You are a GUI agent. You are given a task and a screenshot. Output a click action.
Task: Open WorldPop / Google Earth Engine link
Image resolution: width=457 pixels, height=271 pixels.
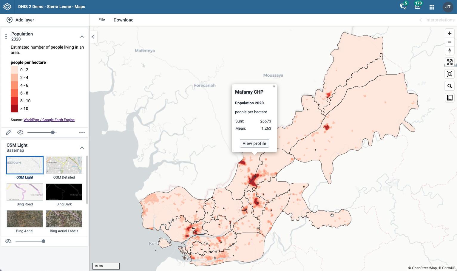(x=49, y=120)
